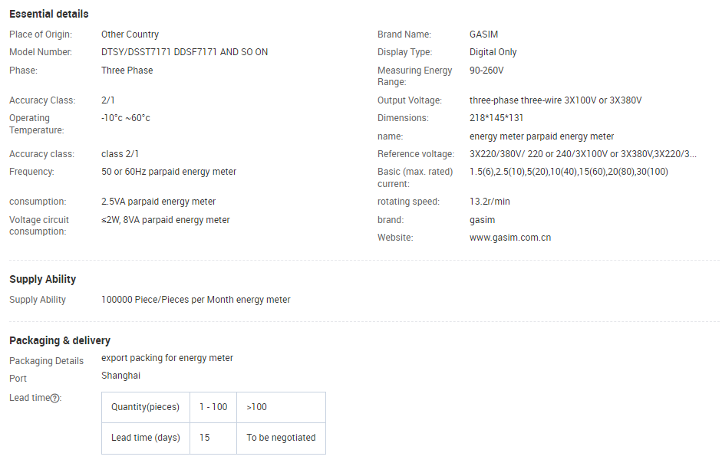Click the Supply Ability section heading
This screenshot has width=722, height=463.
(x=42, y=279)
